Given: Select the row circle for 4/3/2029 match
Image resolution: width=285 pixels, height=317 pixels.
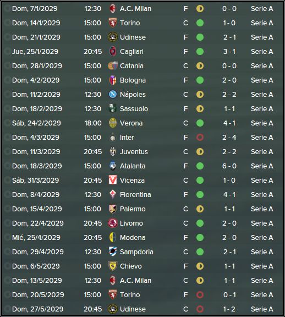Looking at the screenshot, I should 7,137.
